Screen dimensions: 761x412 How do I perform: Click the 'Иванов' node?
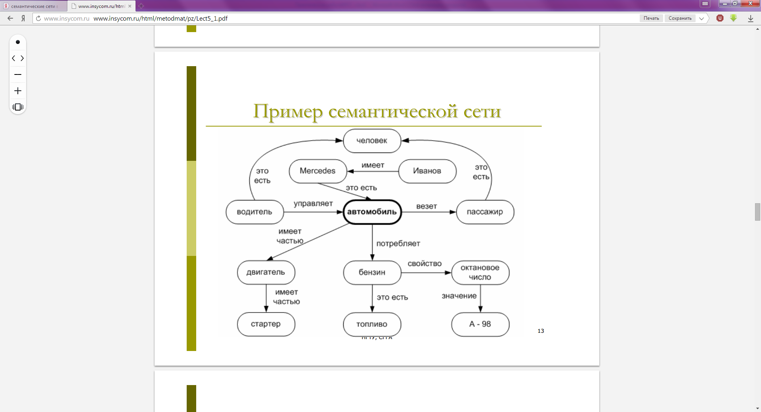[427, 171]
